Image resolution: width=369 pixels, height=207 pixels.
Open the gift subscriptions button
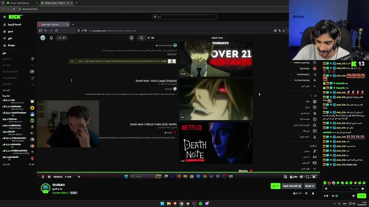point(292,186)
